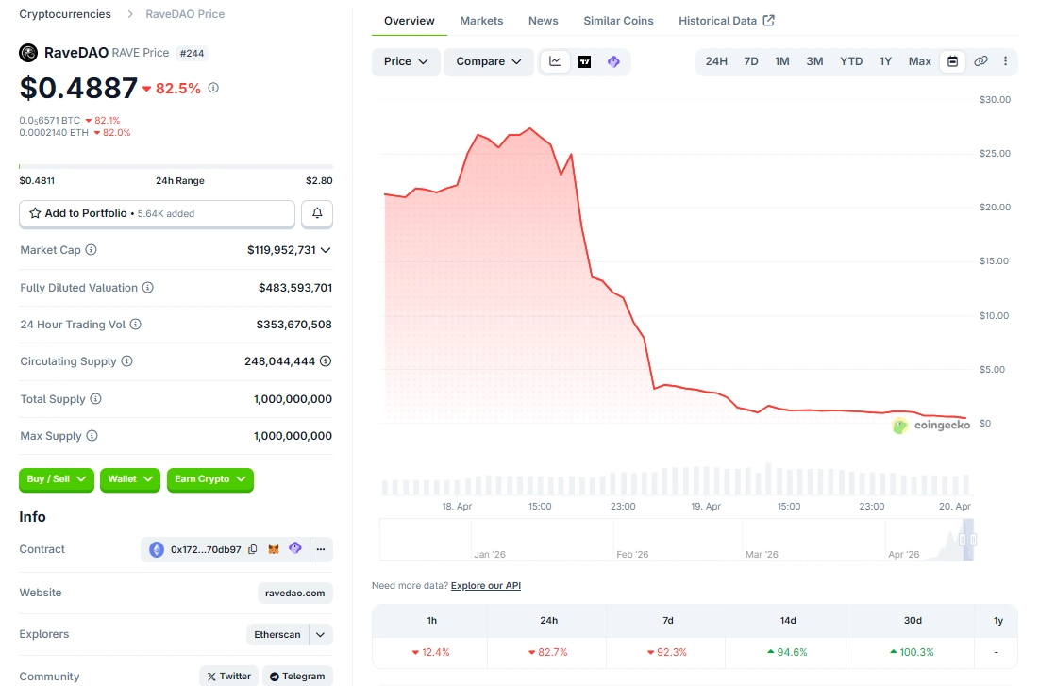Screen dimensions: 1039x686
Task: Add token to MetaMask via fox icon
Action: (x=274, y=549)
